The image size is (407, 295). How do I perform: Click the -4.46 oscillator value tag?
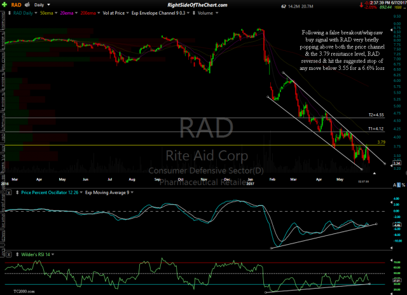(397, 225)
